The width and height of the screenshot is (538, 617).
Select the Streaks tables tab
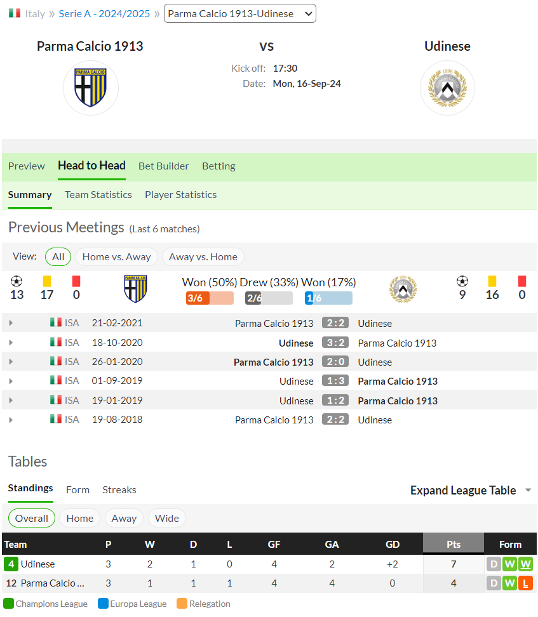(119, 490)
